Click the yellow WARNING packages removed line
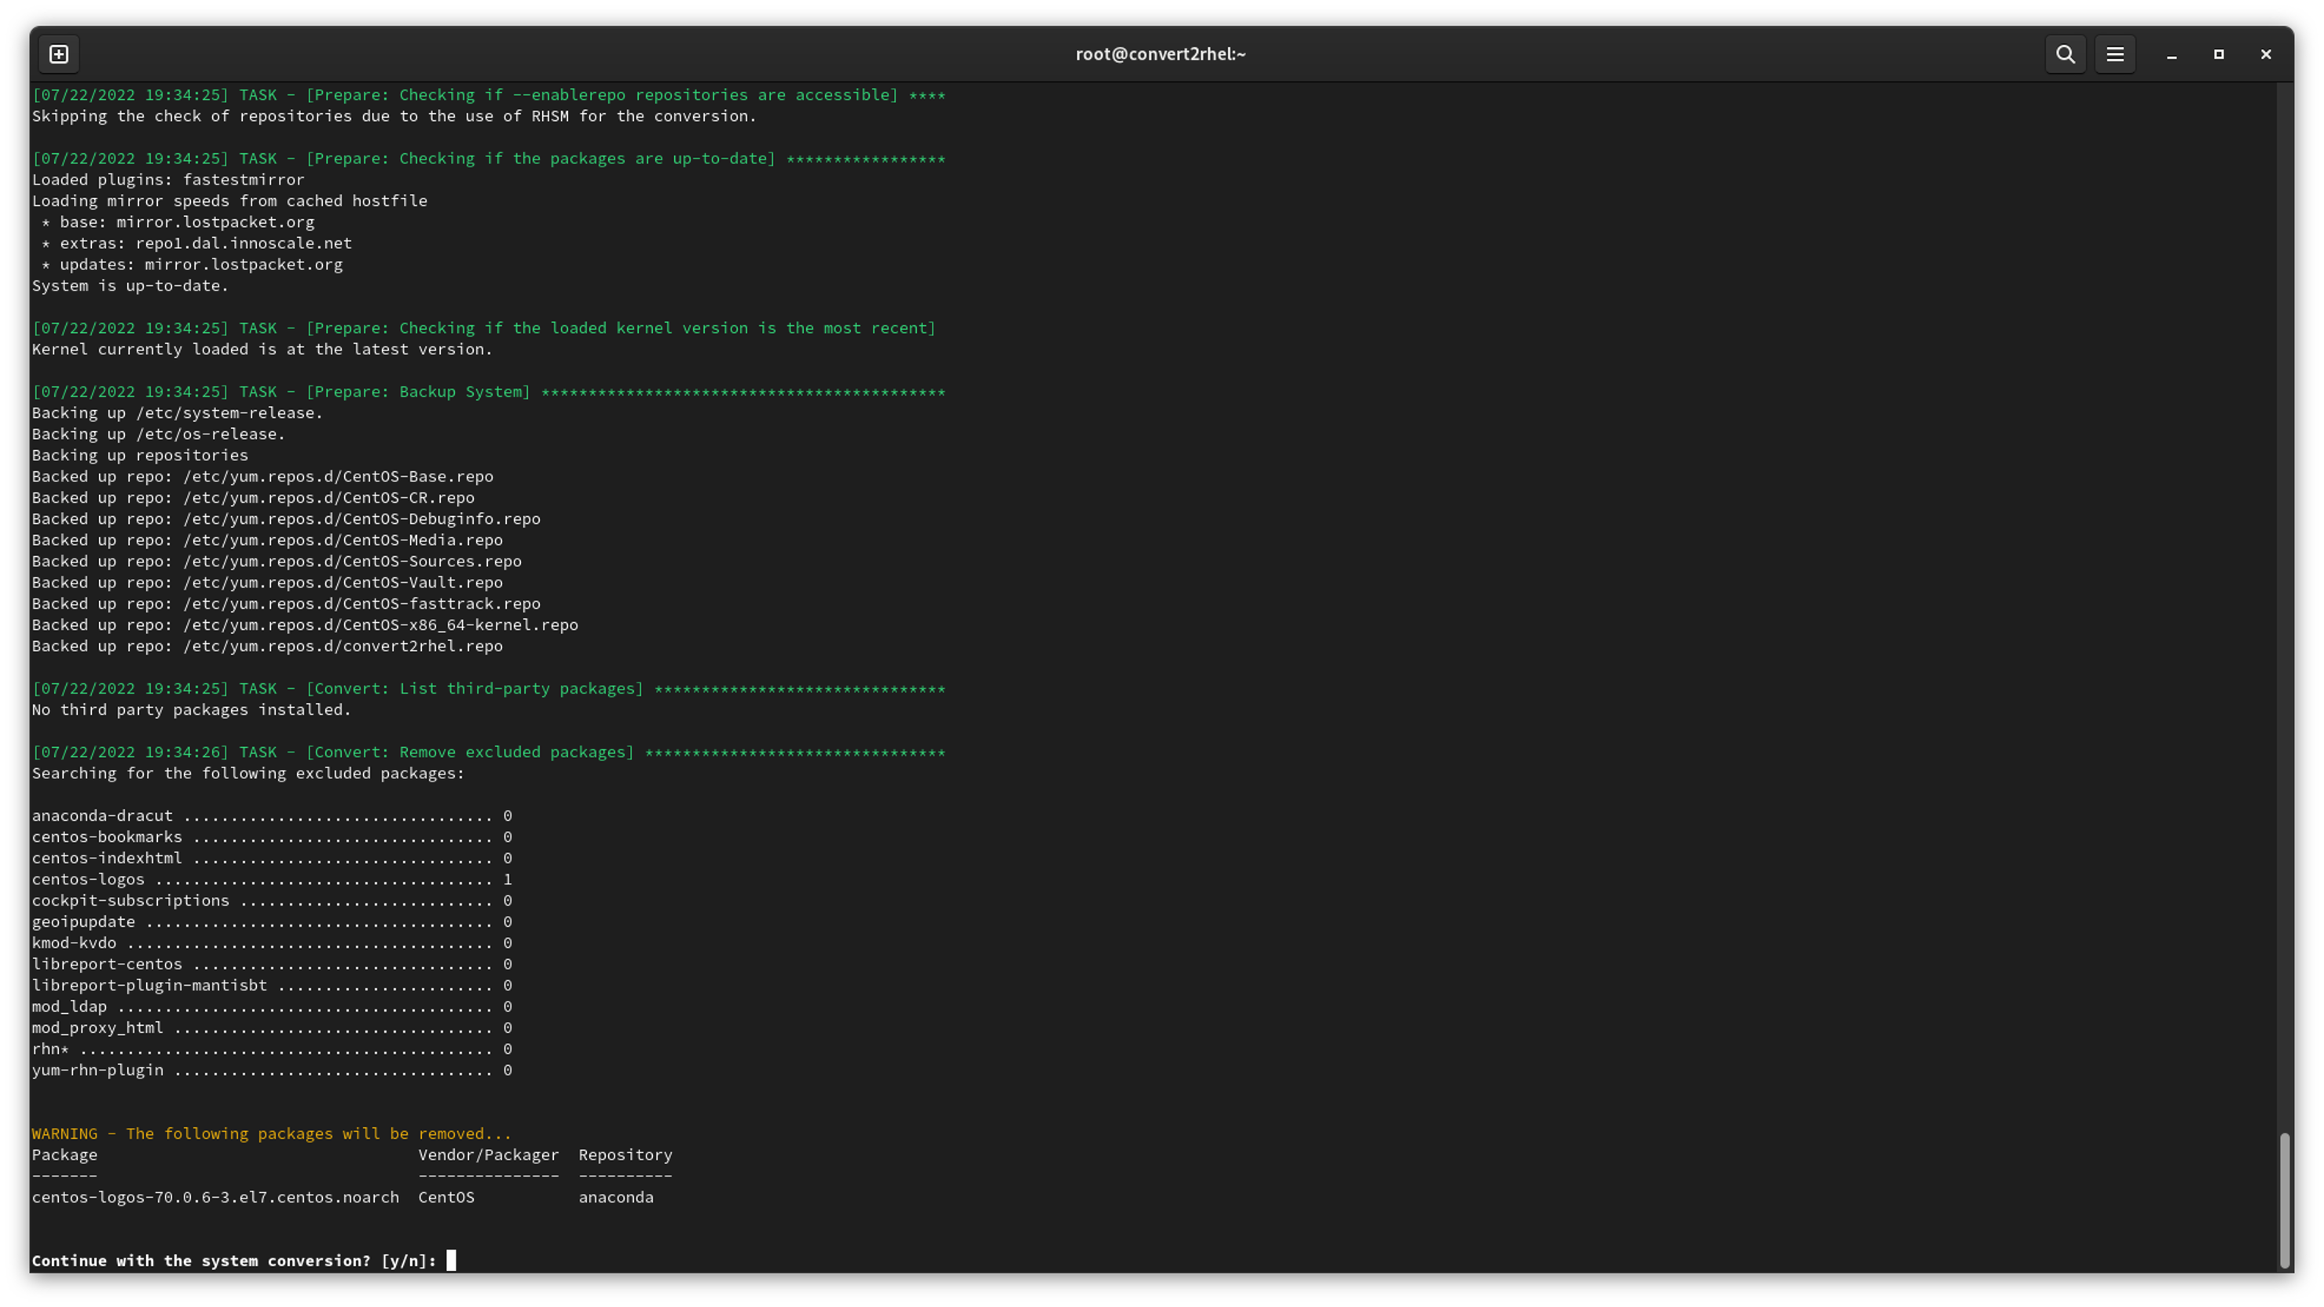The height and width of the screenshot is (1307, 2324). tap(270, 1134)
